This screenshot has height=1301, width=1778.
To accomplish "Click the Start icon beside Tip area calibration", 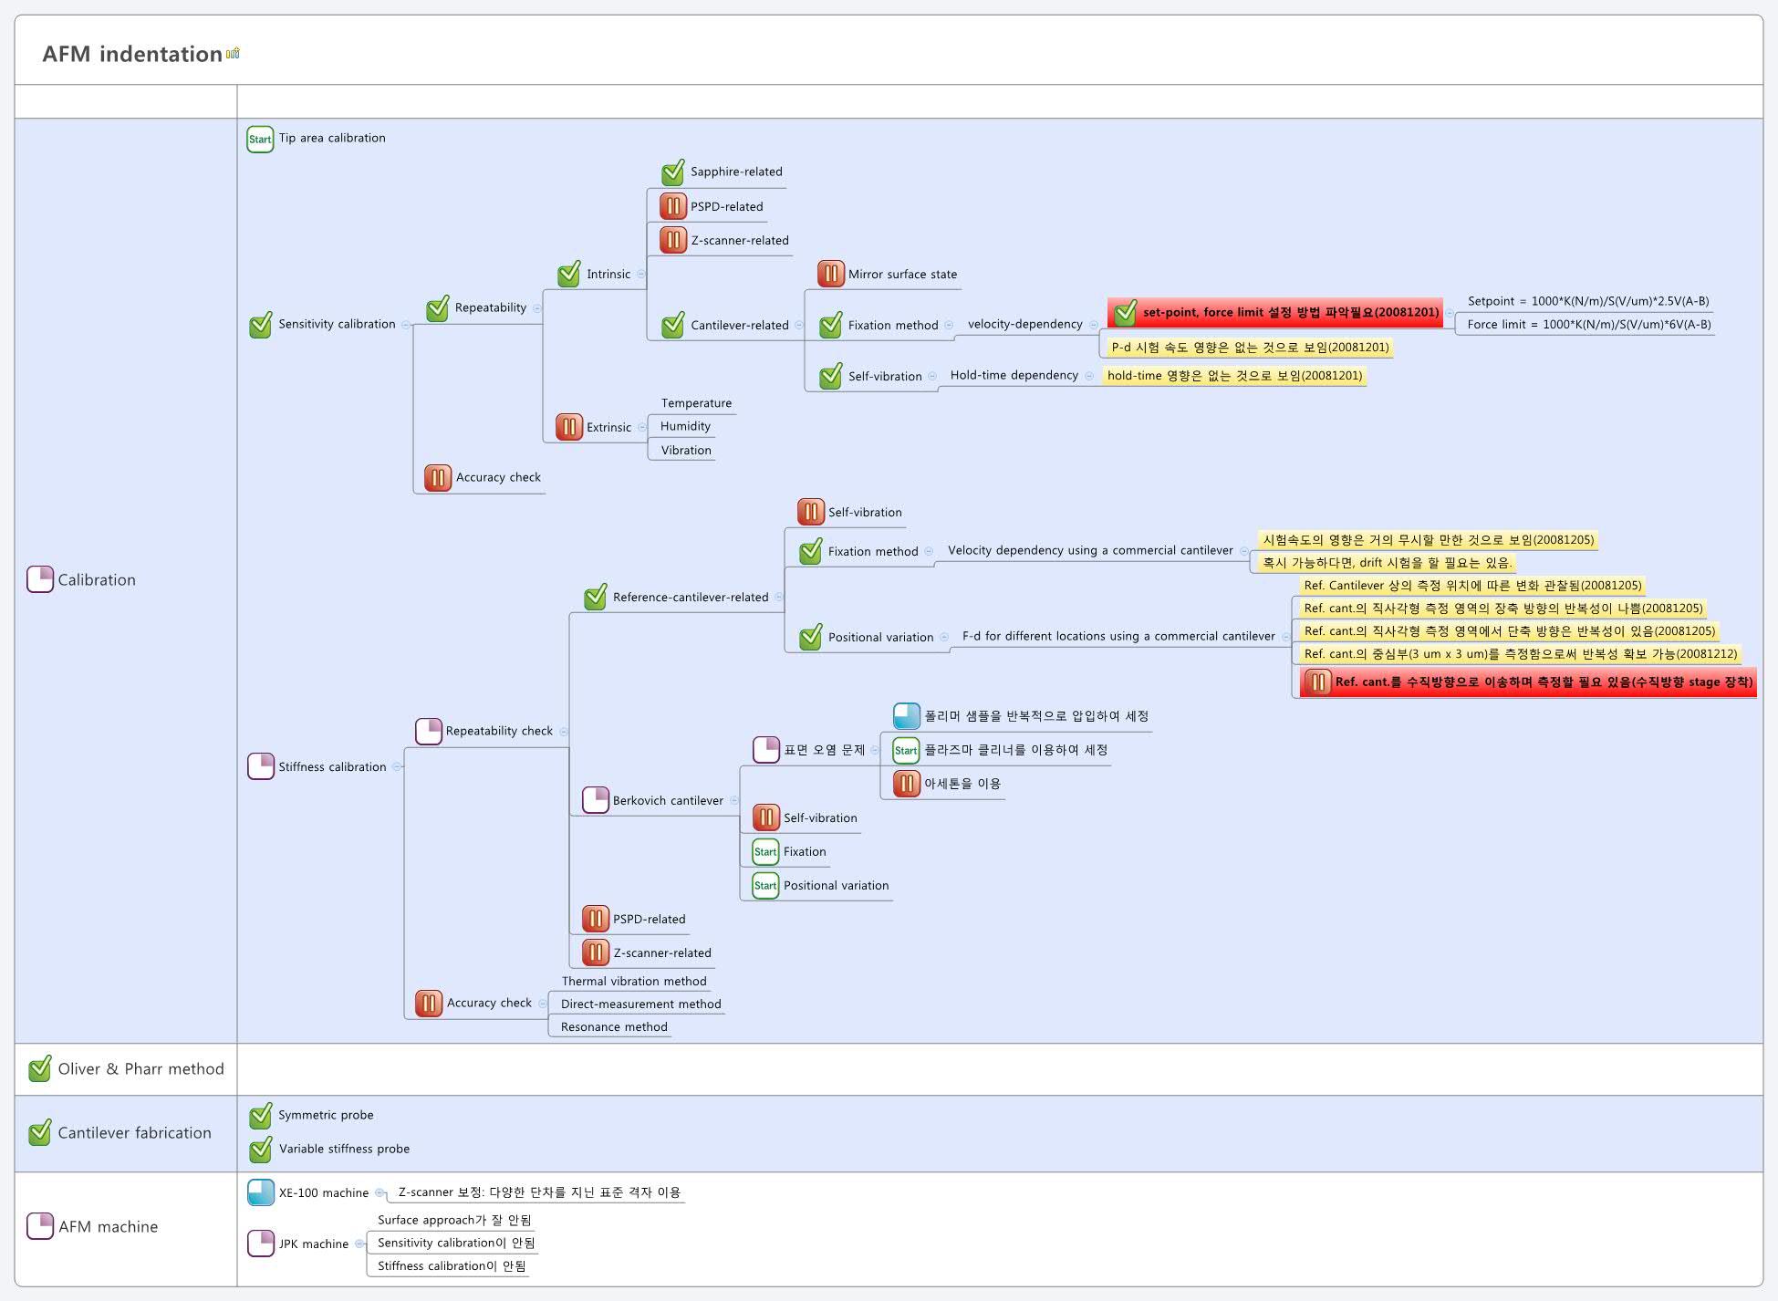I will pyautogui.click(x=260, y=139).
